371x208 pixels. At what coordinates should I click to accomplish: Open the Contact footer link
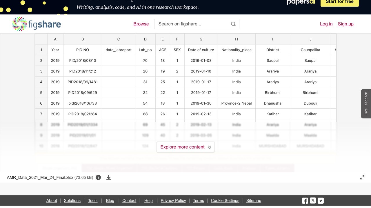click(129, 200)
